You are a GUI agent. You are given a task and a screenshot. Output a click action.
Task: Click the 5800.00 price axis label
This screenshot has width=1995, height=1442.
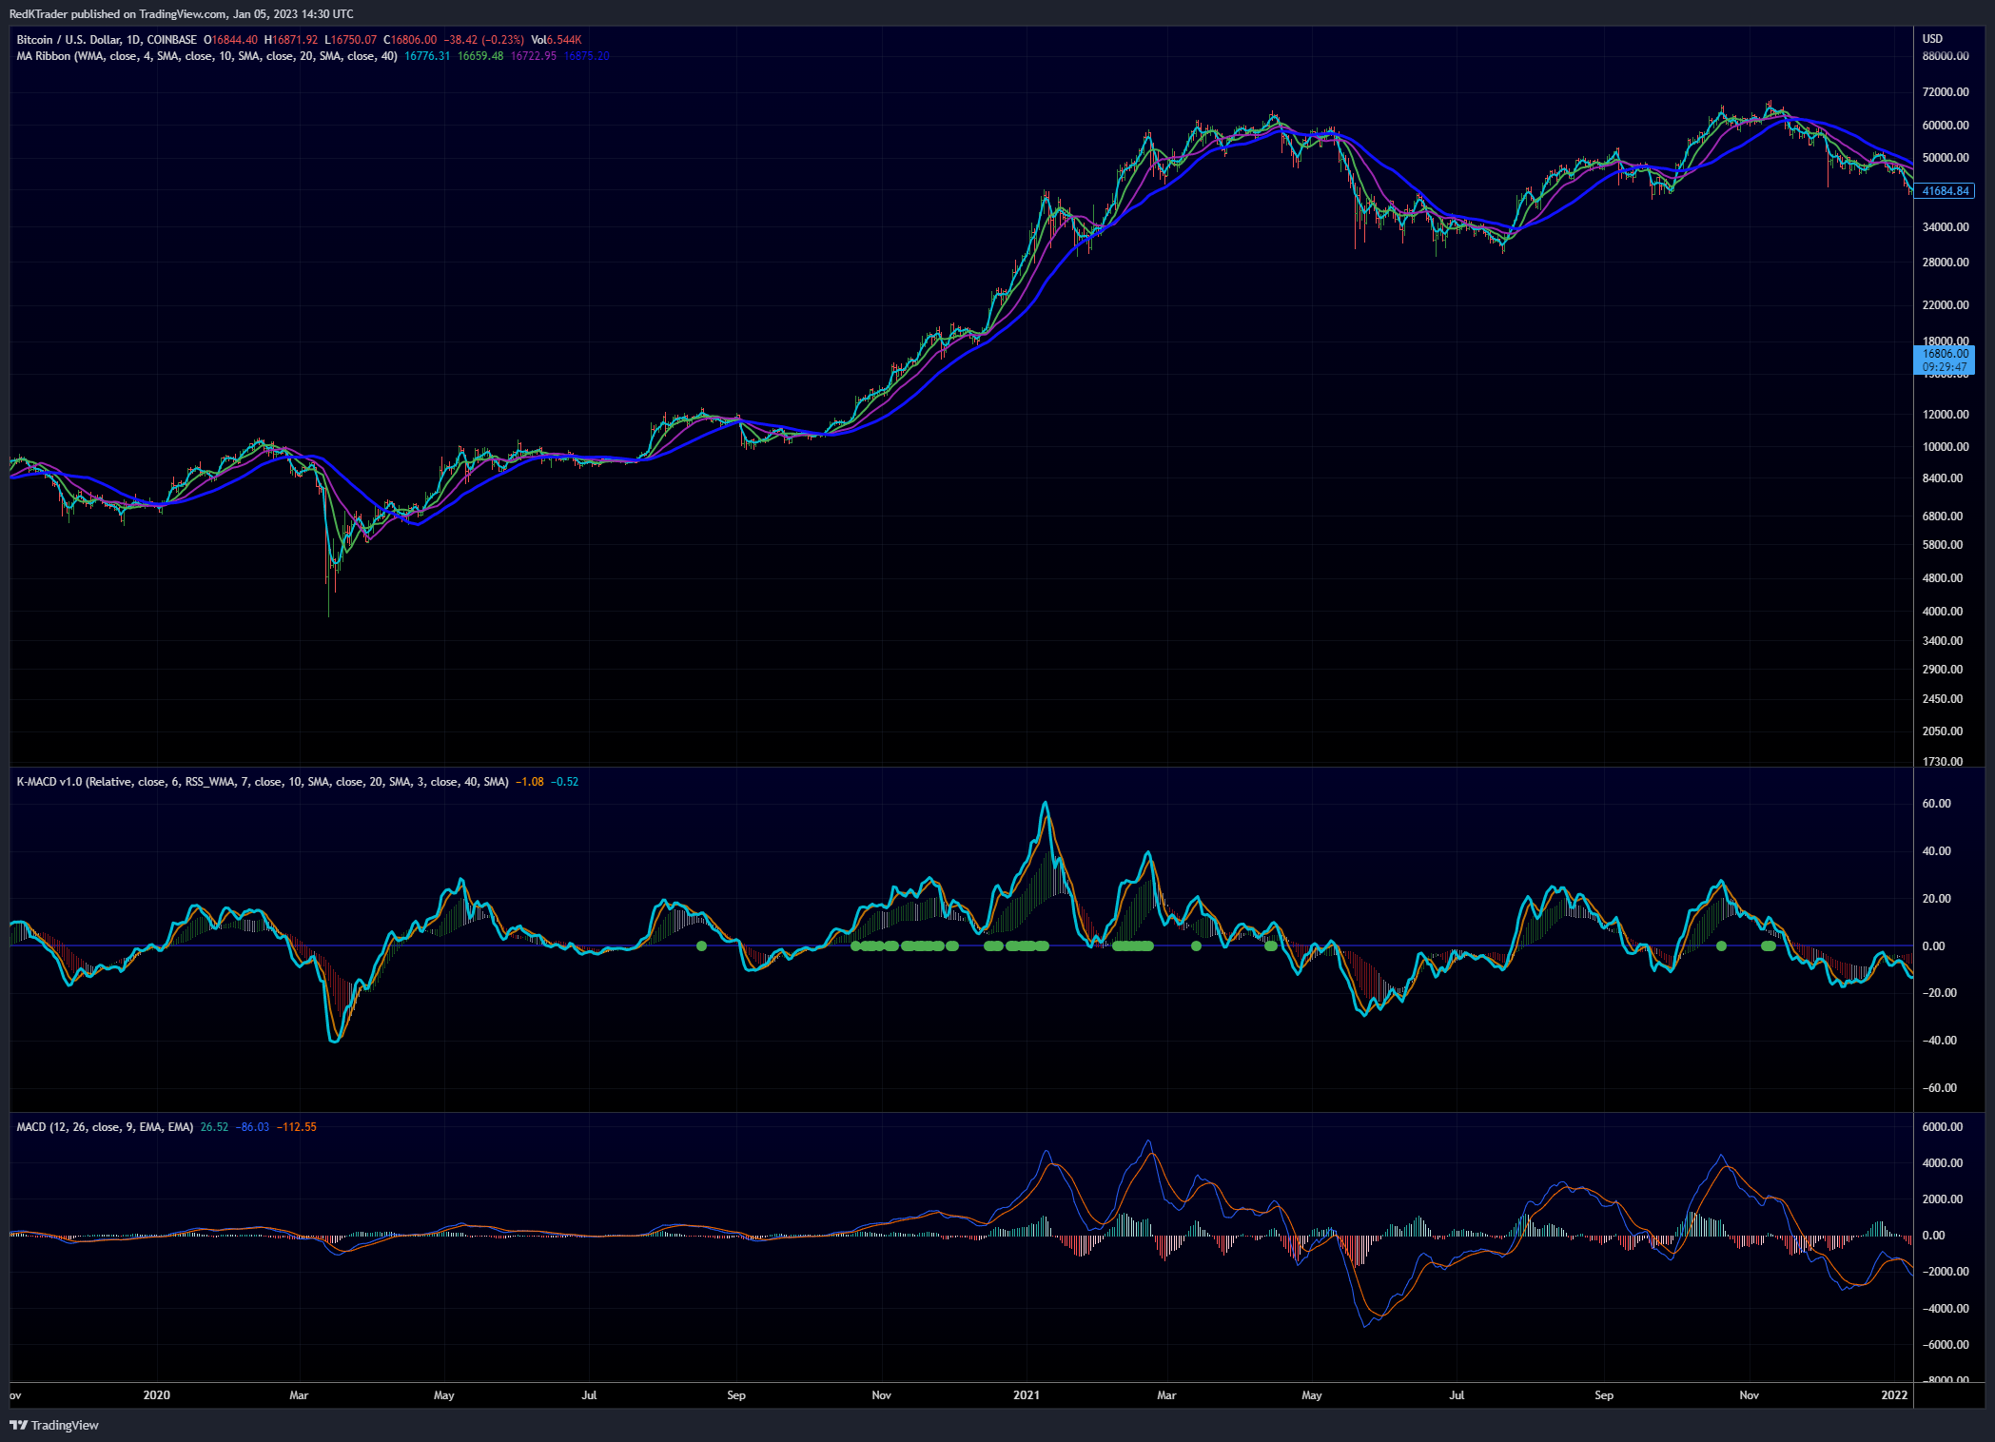coord(1943,545)
